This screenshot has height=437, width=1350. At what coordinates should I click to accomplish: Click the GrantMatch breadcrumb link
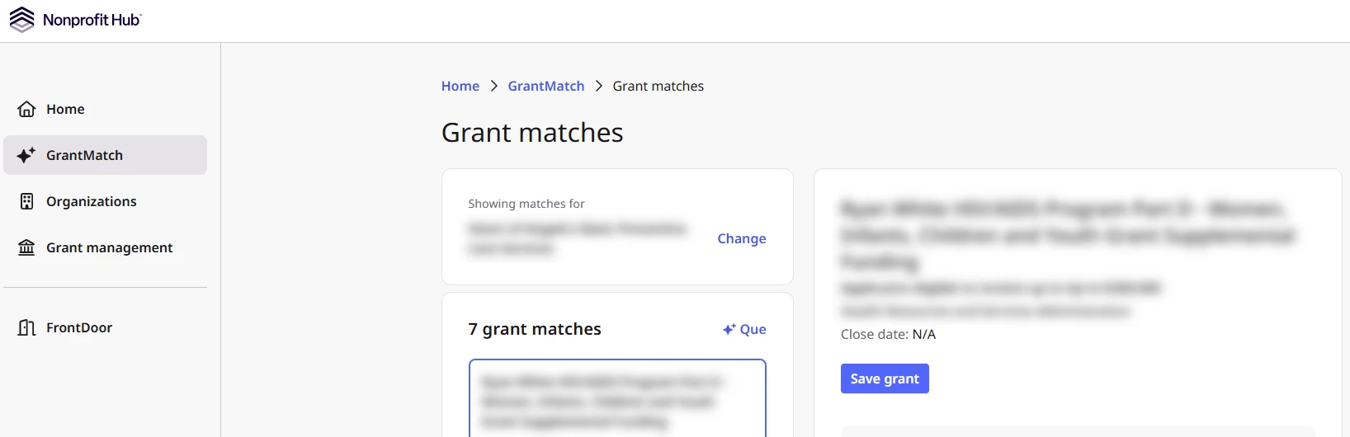coord(546,86)
